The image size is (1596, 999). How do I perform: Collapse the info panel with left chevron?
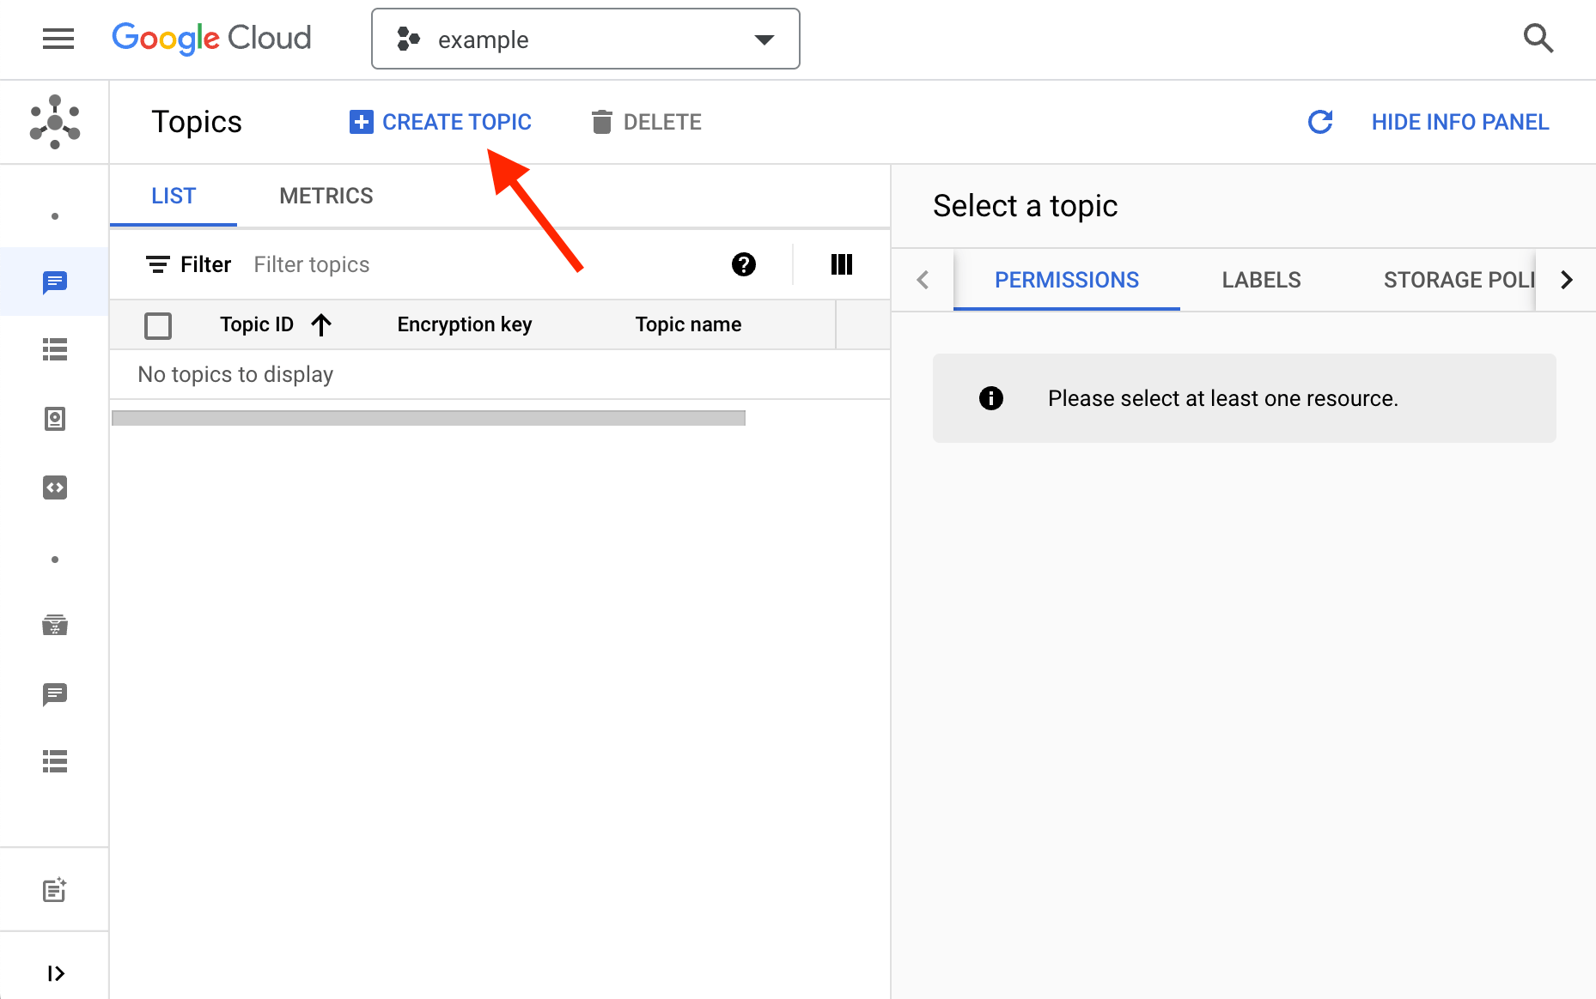[x=923, y=280]
